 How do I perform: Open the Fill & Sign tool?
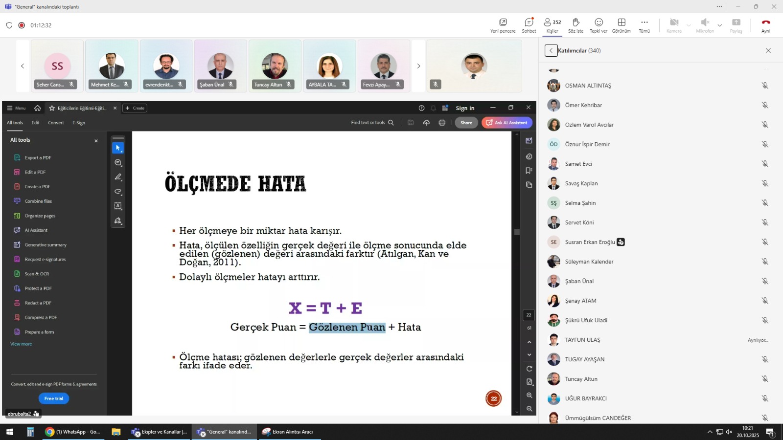click(117, 220)
